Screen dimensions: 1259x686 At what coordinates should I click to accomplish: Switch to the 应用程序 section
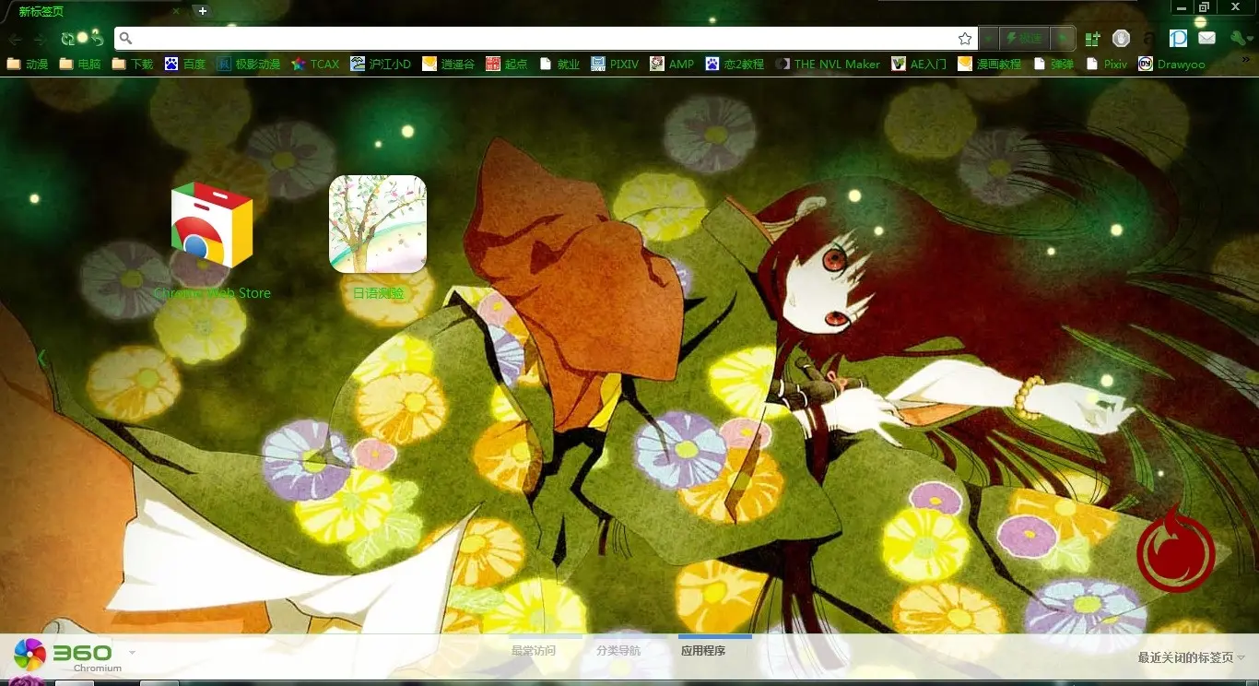703,650
